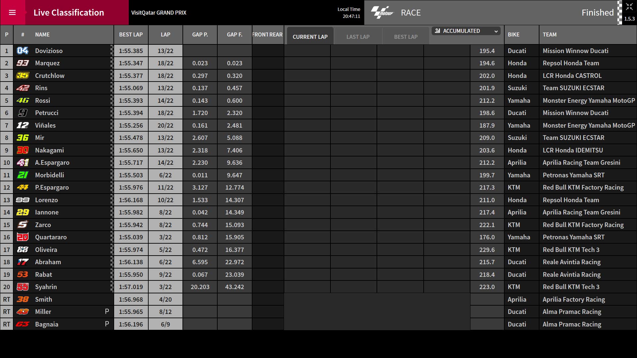Click the P pit marker next to Miller
Viewport: 637px width, 358px height.
[x=107, y=312]
